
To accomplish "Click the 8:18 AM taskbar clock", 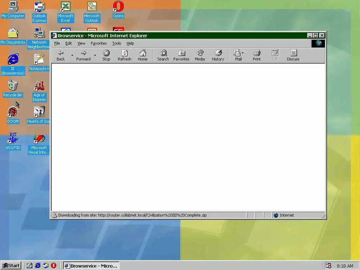I will coord(345,266).
